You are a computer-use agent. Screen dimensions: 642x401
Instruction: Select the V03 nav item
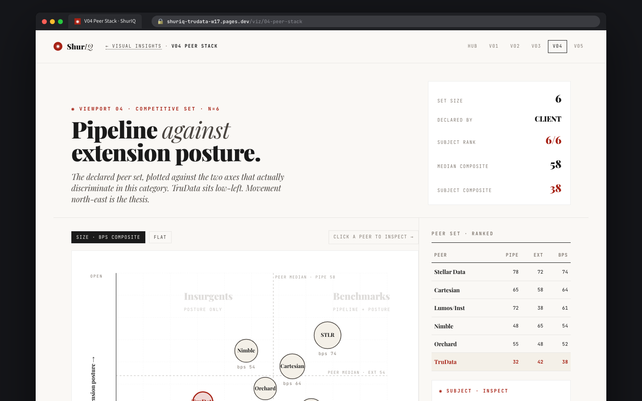click(x=536, y=46)
